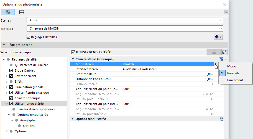
Task: Edit the Ecart capillaire value 0,065
Action: click(209, 74)
